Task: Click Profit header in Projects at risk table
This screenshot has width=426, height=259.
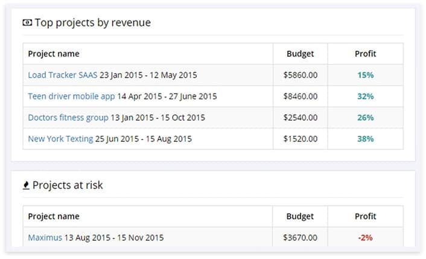Action: click(365, 216)
